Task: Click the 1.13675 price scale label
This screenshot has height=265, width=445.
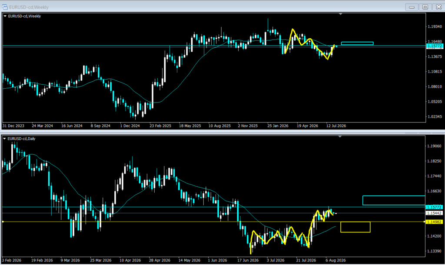Action: (x=435, y=57)
